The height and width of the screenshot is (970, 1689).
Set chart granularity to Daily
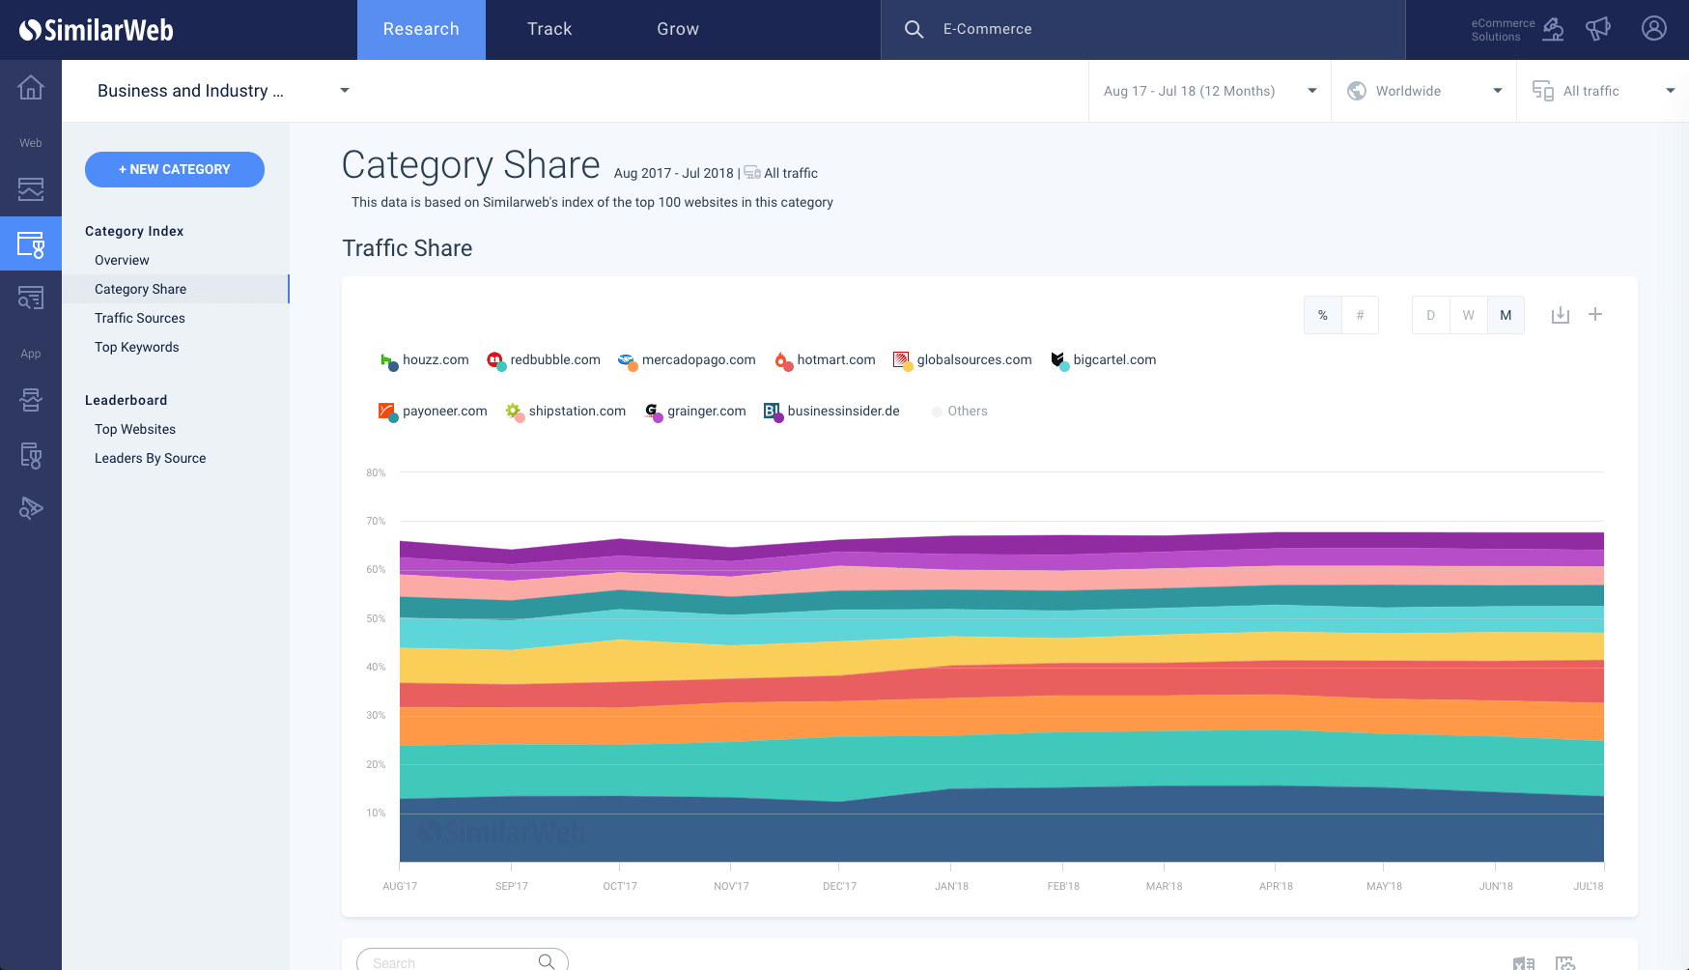tap(1431, 315)
